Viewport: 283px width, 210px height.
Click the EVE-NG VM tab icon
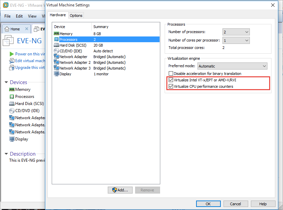(37, 29)
